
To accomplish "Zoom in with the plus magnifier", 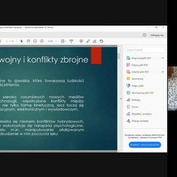I will point(42,41).
